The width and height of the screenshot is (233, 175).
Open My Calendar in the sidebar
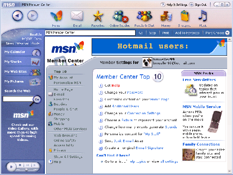click(22, 52)
